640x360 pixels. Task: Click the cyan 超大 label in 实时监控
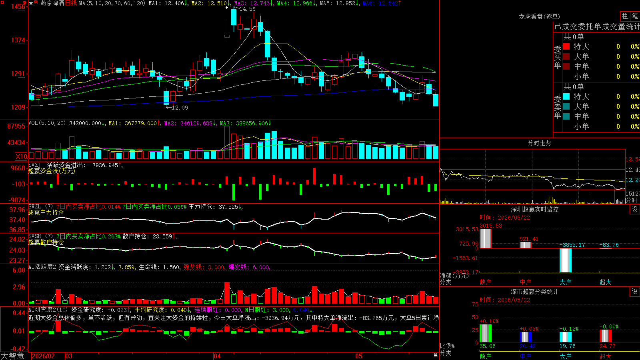pos(606,282)
